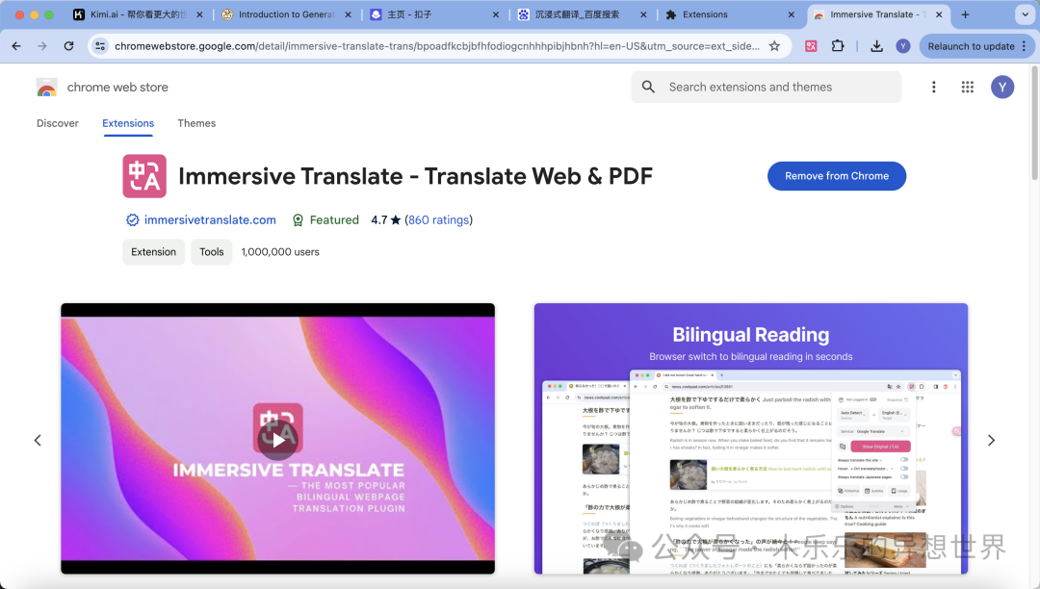Click the Immersive Translate extension title heading
Image resolution: width=1040 pixels, height=589 pixels.
[415, 176]
